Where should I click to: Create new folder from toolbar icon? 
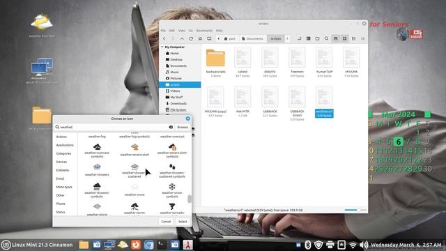pyautogui.click(x=318, y=39)
